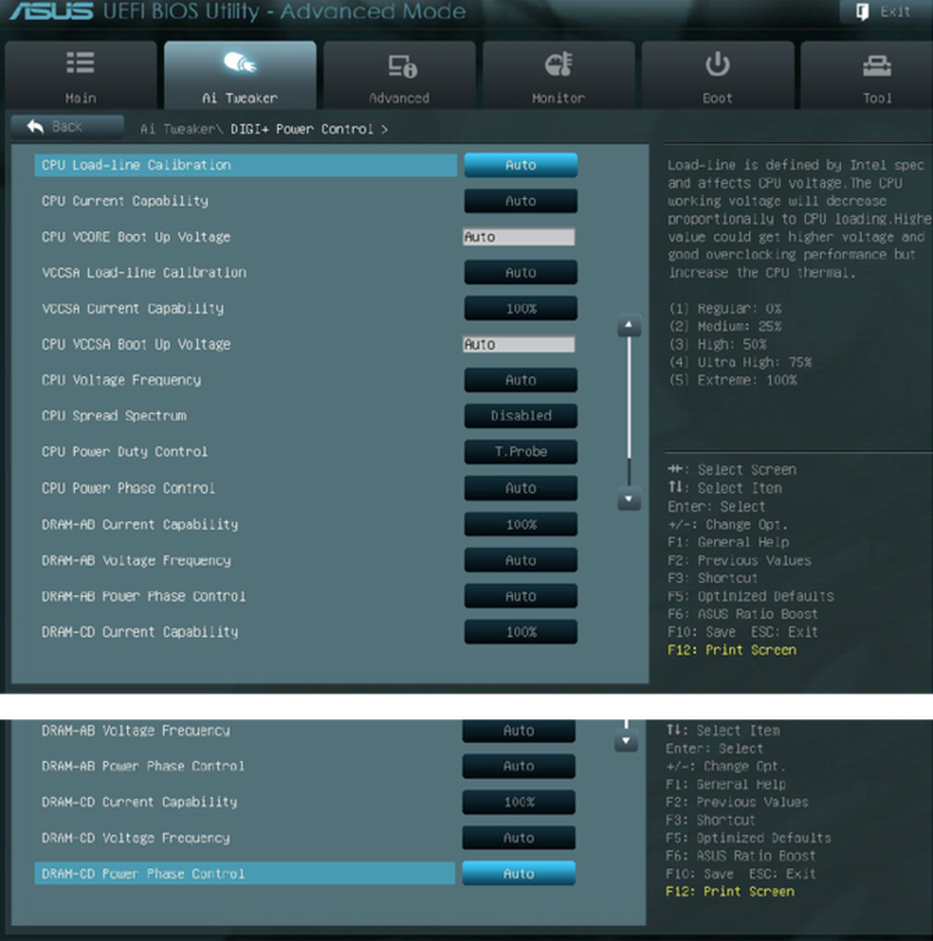The width and height of the screenshot is (933, 941).
Task: Select the DRAM-CD Power Phase Control label
Action: (143, 874)
